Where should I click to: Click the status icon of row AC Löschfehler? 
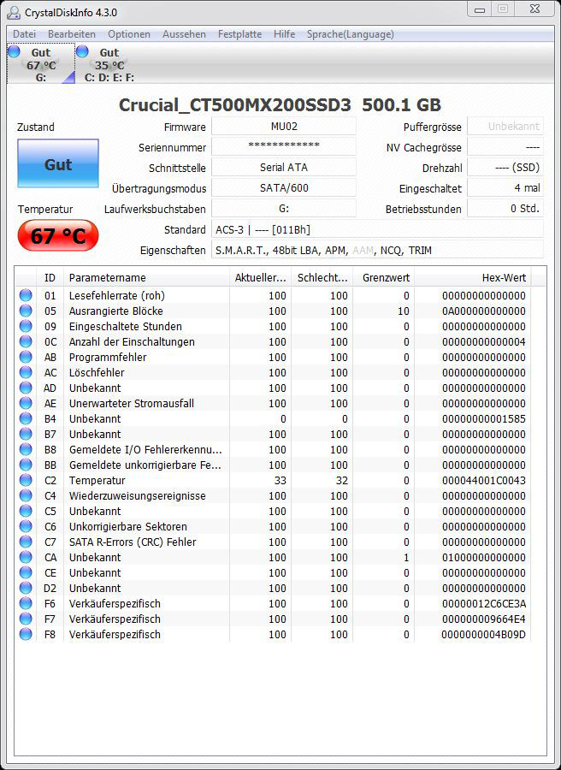26,372
